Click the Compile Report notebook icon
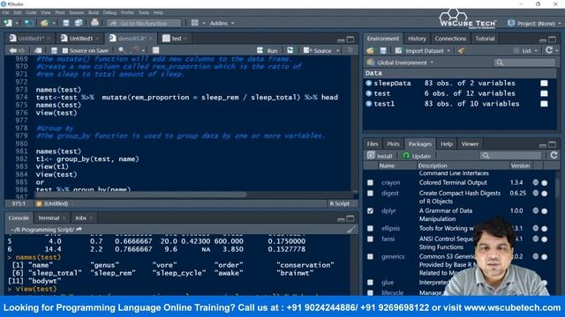The height and width of the screenshot is (317, 565). (x=155, y=50)
